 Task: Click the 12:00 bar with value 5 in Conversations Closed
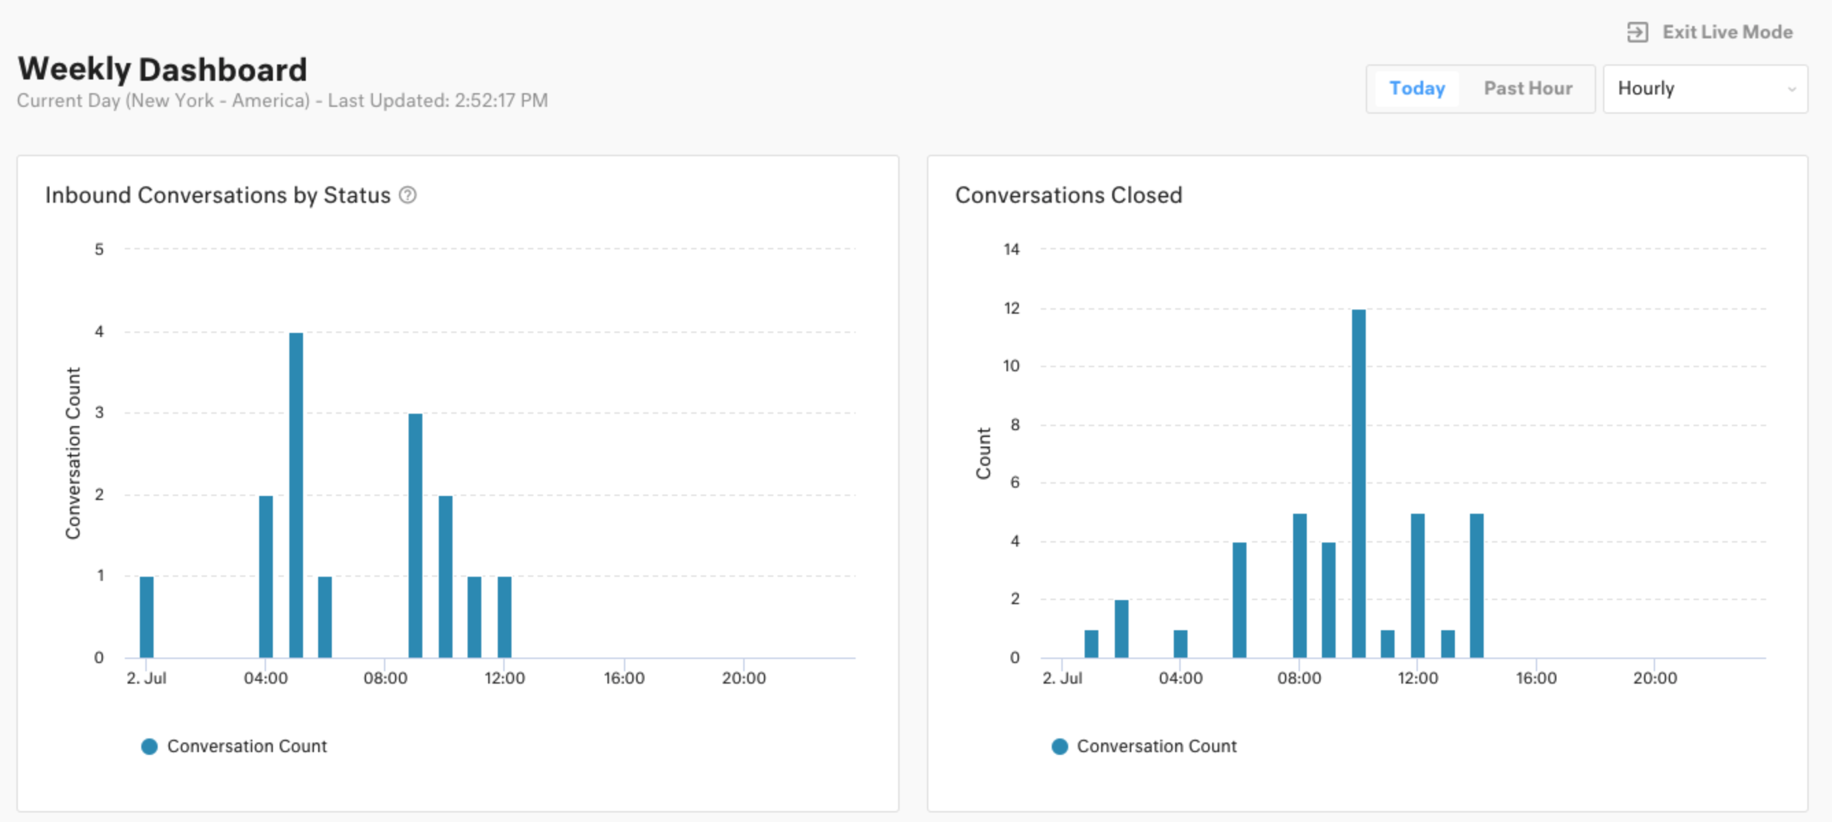[x=1417, y=586]
